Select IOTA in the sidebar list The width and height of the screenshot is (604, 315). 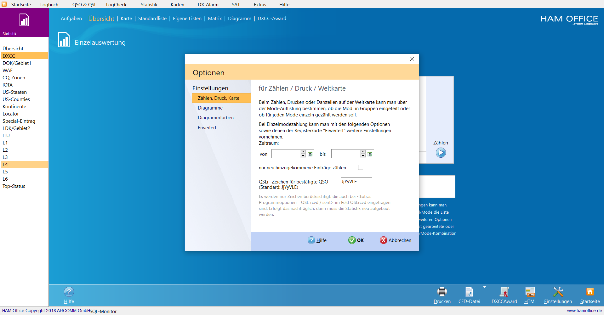(x=25, y=85)
